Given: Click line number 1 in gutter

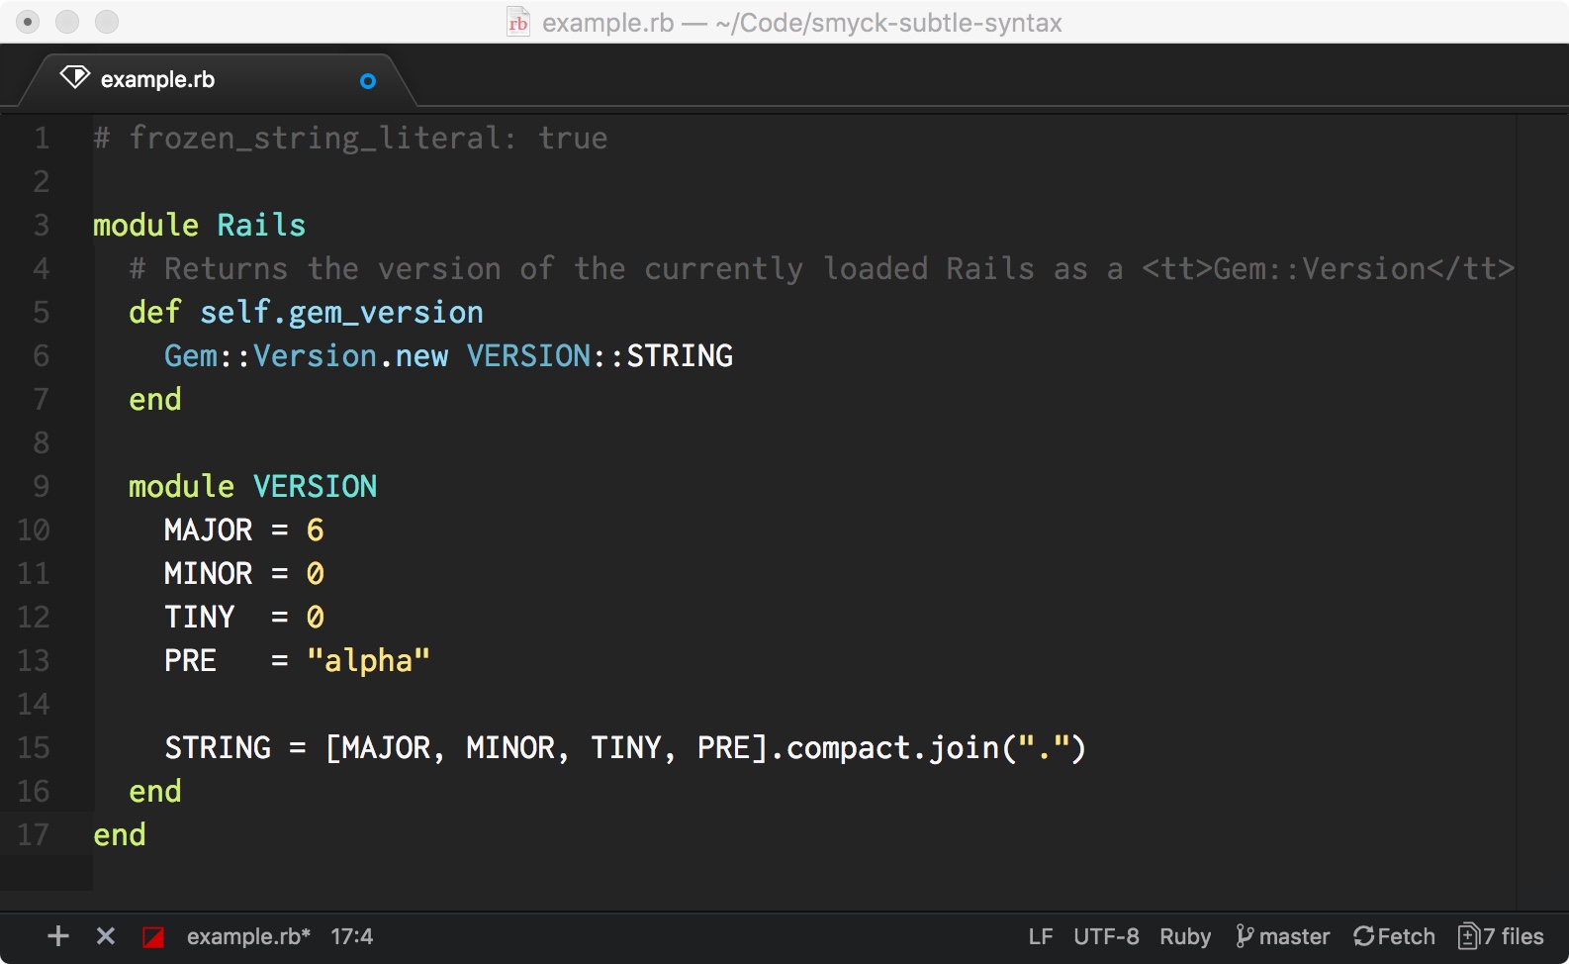Looking at the screenshot, I should (x=42, y=138).
